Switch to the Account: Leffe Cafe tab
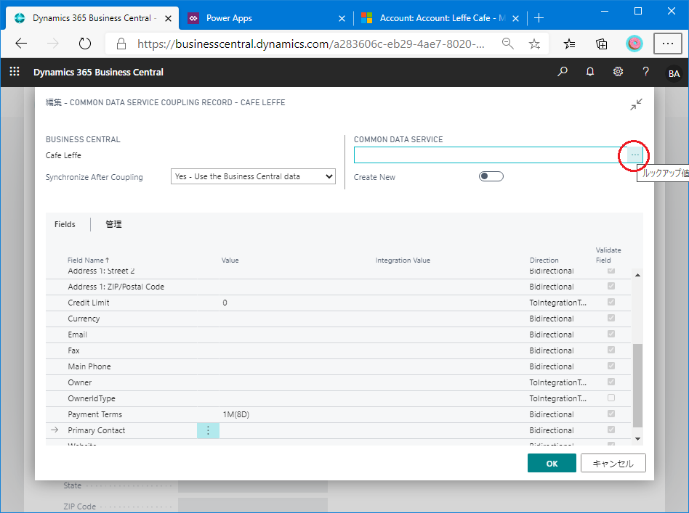The width and height of the screenshot is (689, 513). pos(440,18)
